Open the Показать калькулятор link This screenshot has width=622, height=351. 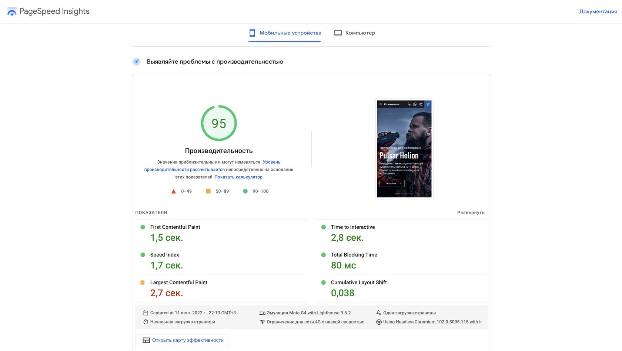coord(238,177)
